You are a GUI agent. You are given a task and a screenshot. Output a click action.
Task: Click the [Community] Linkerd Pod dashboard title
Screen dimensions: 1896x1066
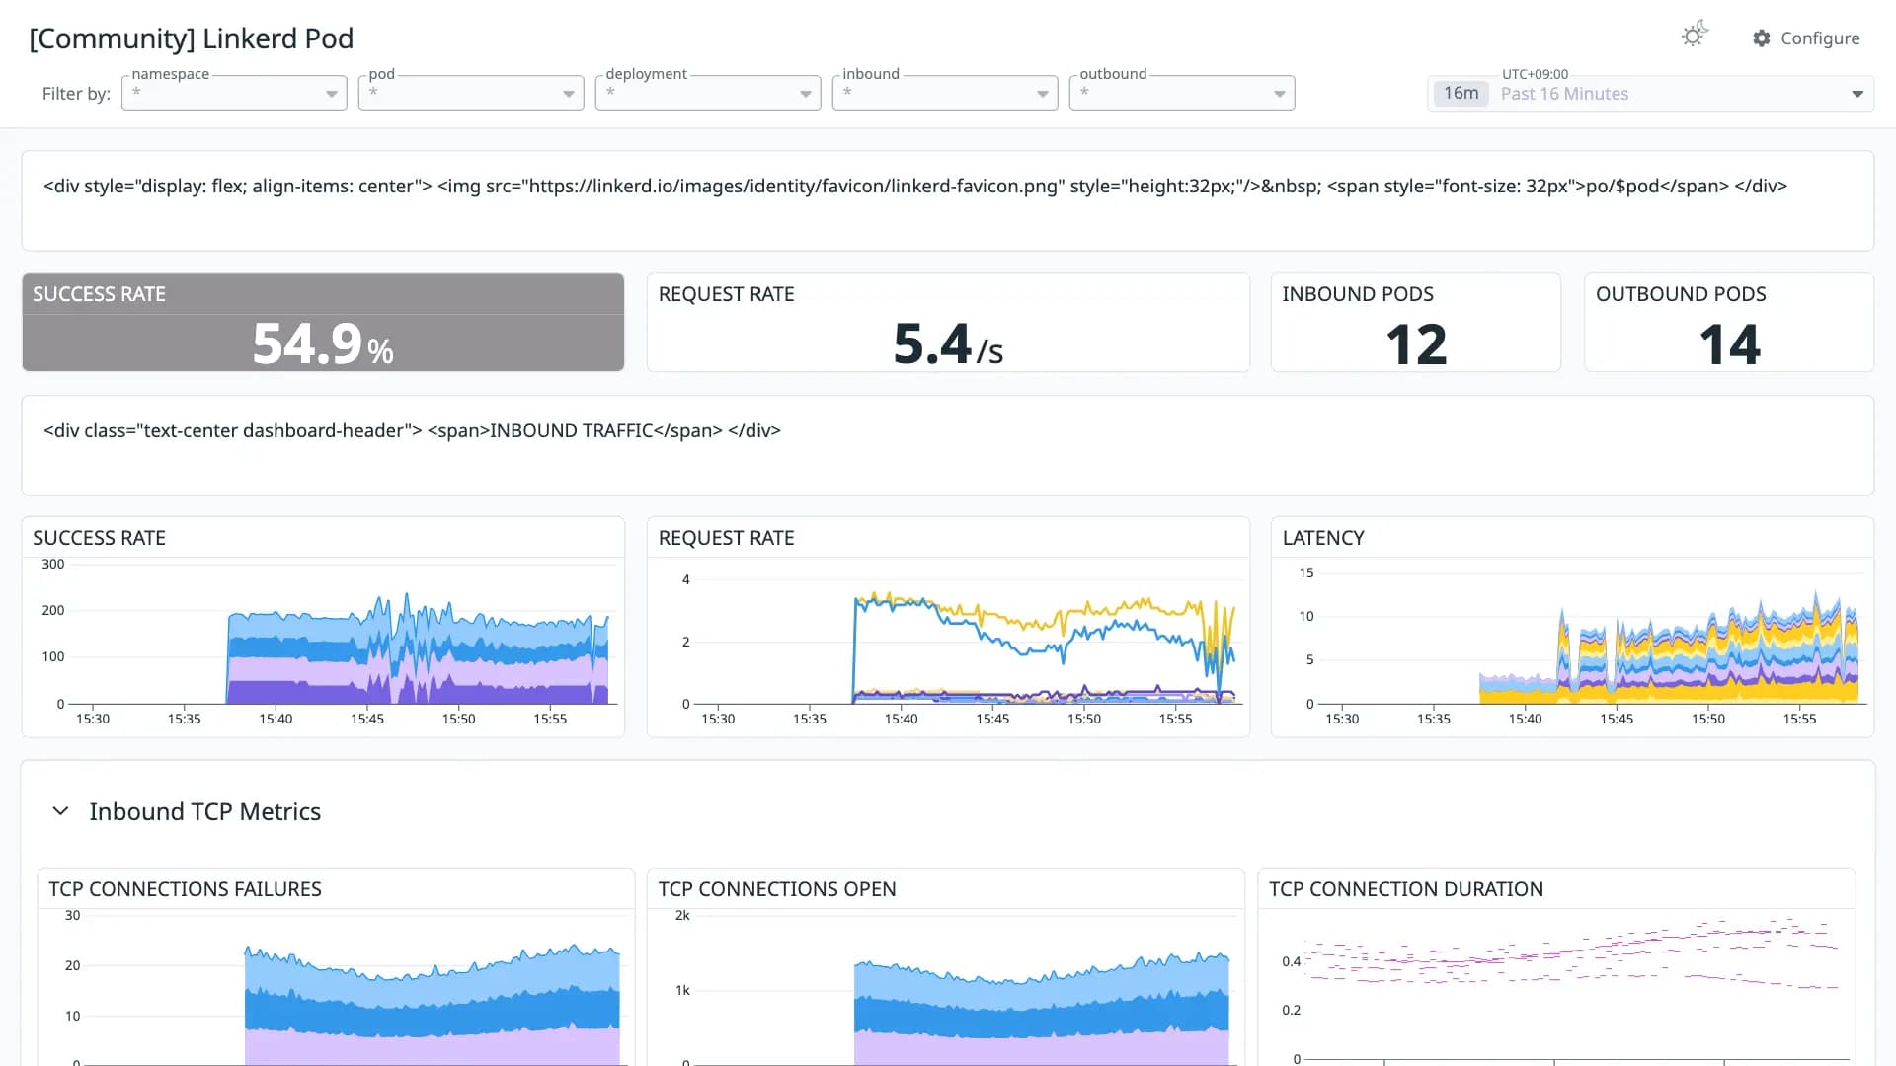point(192,38)
